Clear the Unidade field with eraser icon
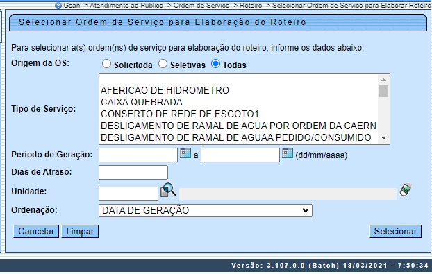 pos(406,190)
